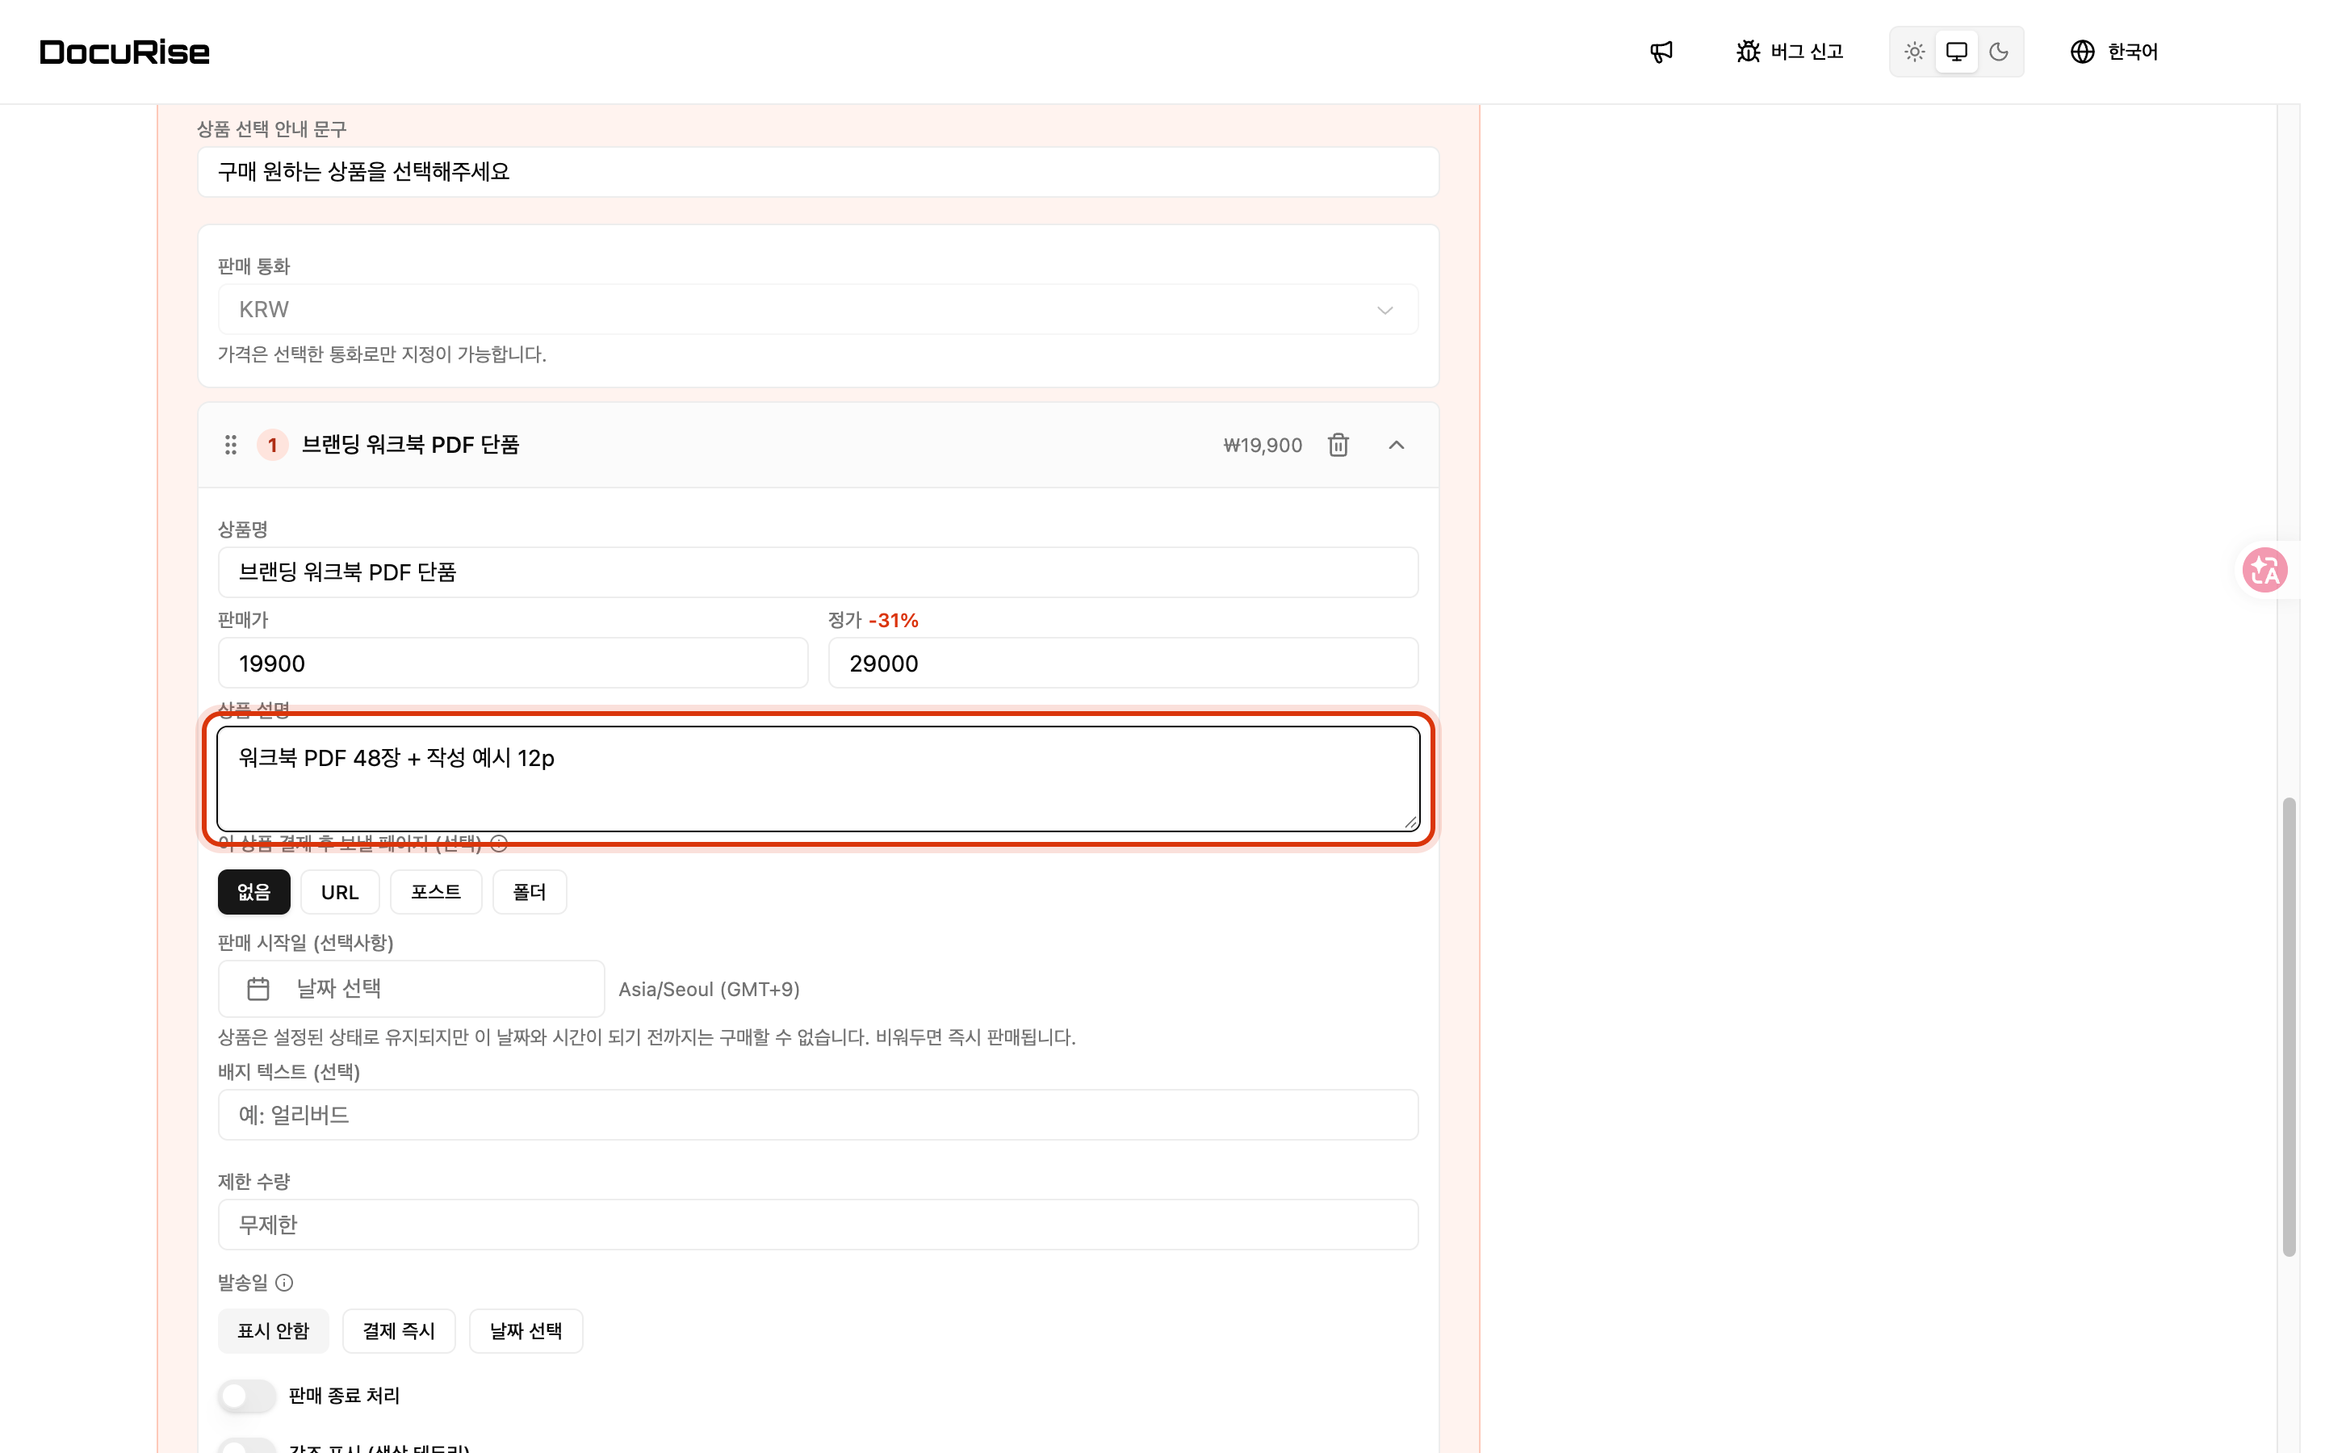
Task: Click the Asia/Seoul (GMT+9) timezone text
Action: coord(709,989)
